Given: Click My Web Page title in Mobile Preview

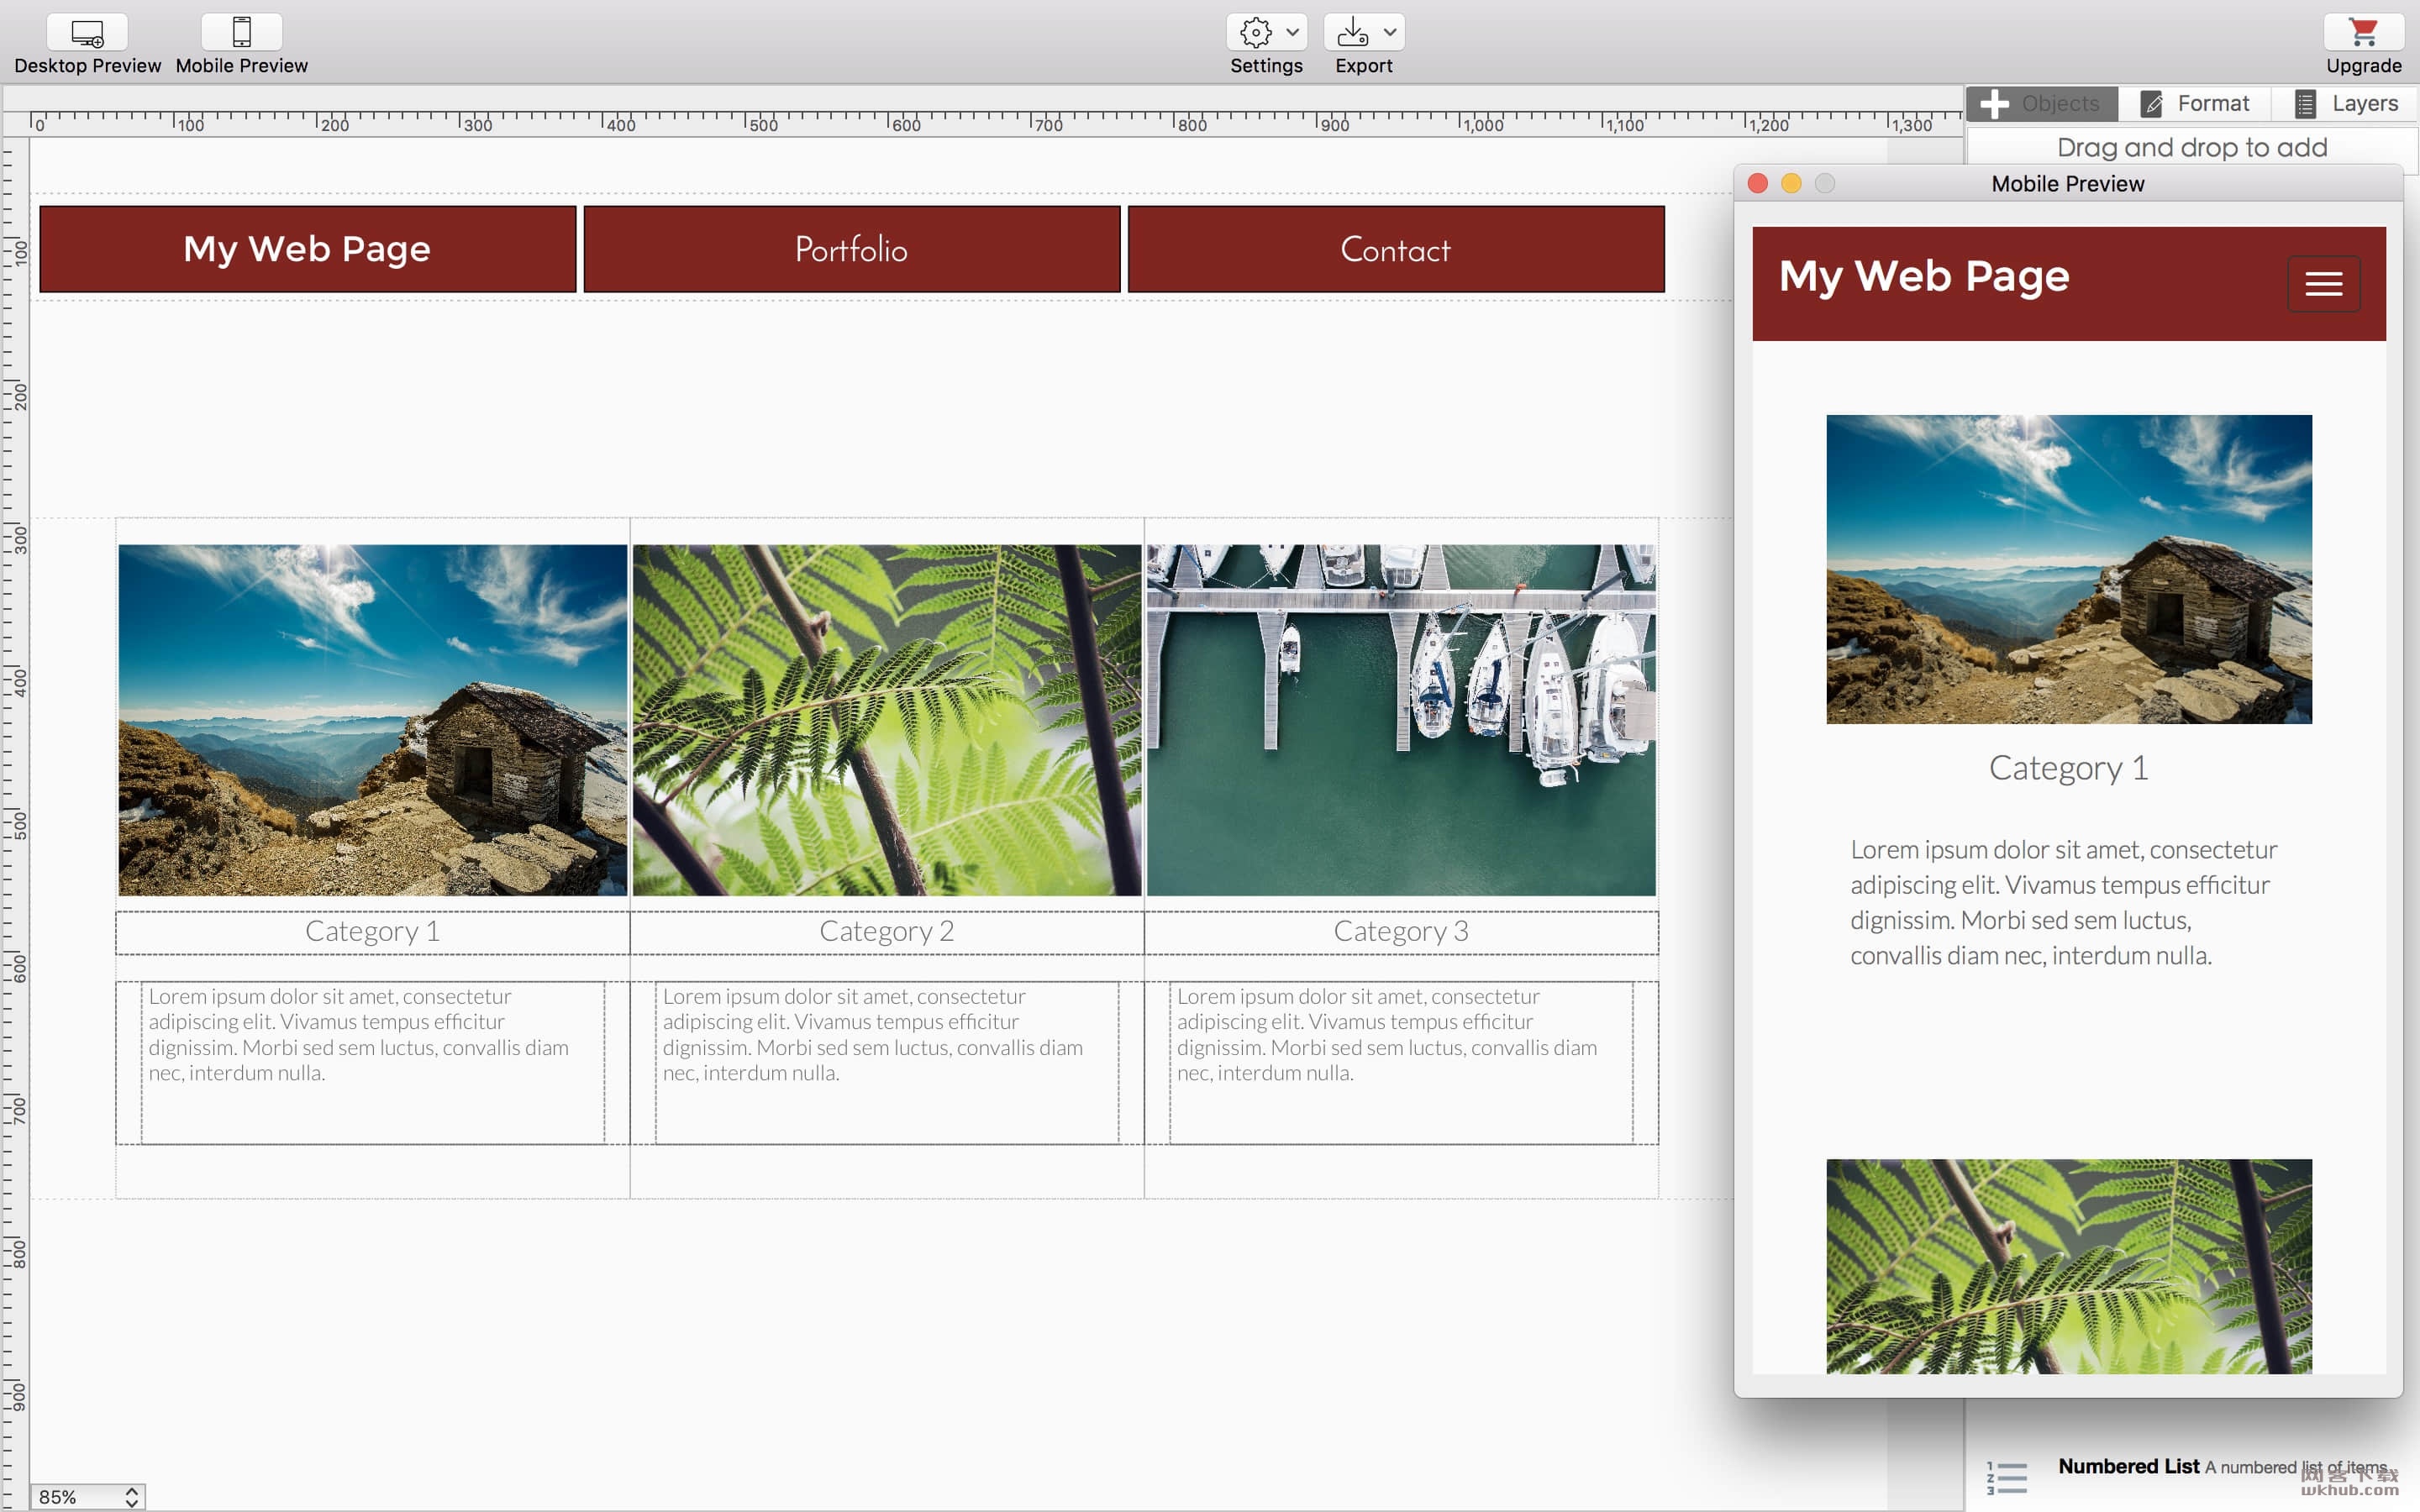Looking at the screenshot, I should (1924, 276).
